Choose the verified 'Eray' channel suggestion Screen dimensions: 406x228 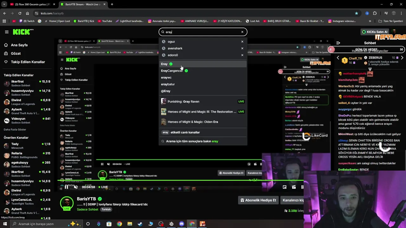(203, 64)
